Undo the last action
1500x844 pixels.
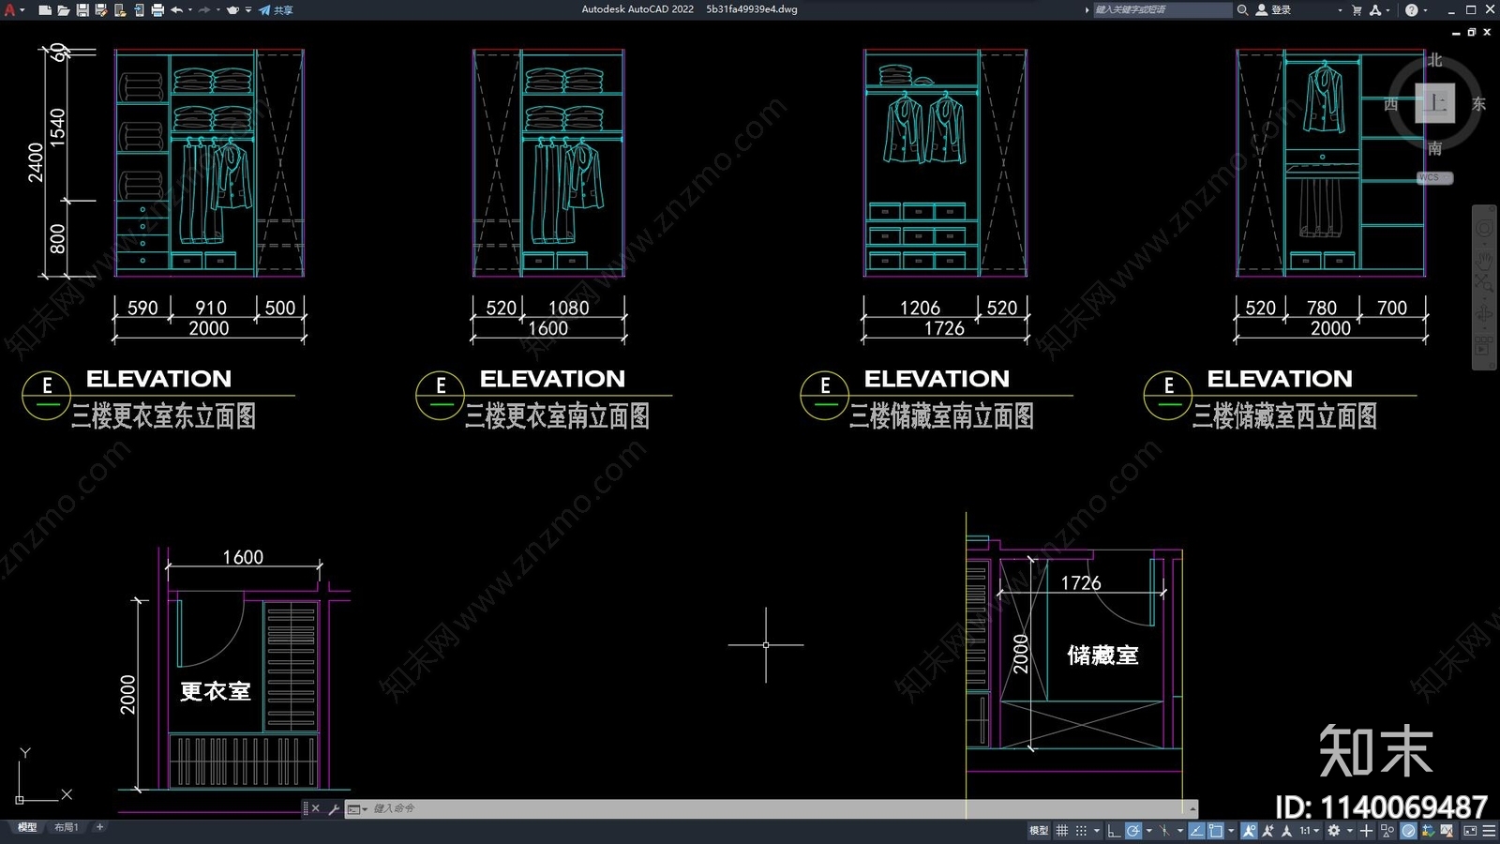tap(176, 9)
